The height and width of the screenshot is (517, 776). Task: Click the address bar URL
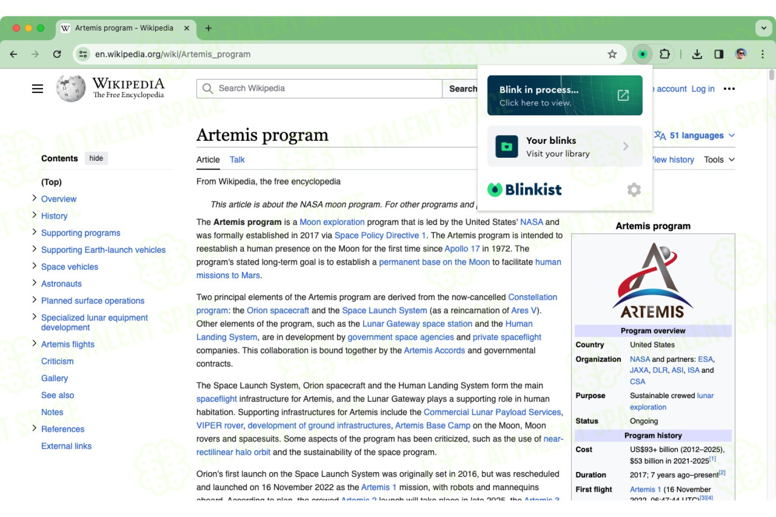(x=173, y=54)
